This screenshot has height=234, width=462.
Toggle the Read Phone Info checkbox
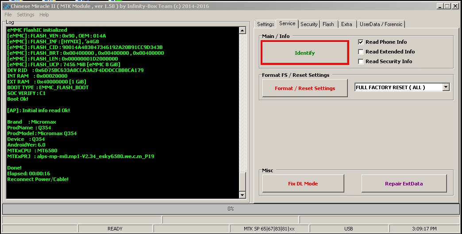[361, 42]
